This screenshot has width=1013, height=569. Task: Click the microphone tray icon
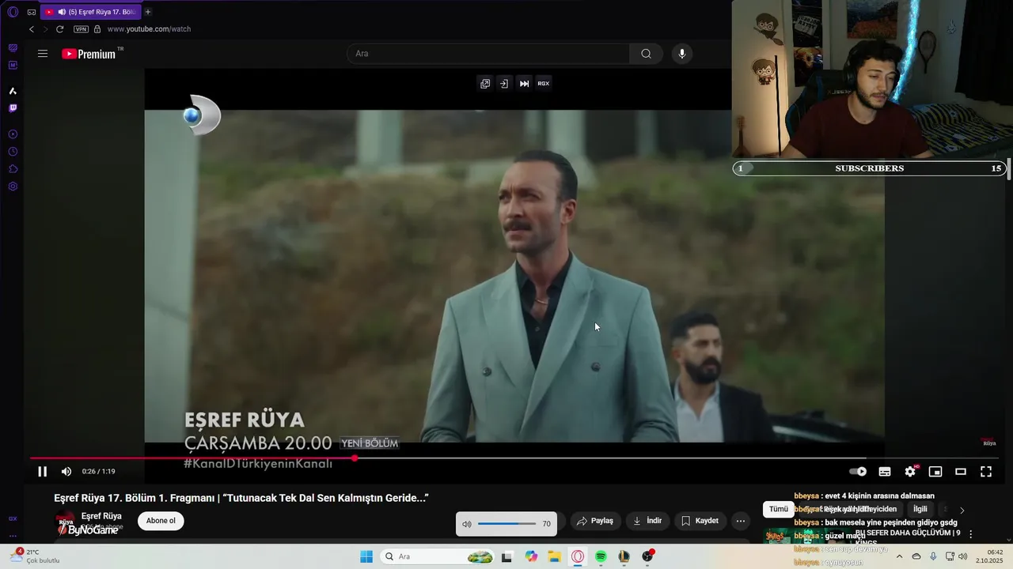click(933, 556)
